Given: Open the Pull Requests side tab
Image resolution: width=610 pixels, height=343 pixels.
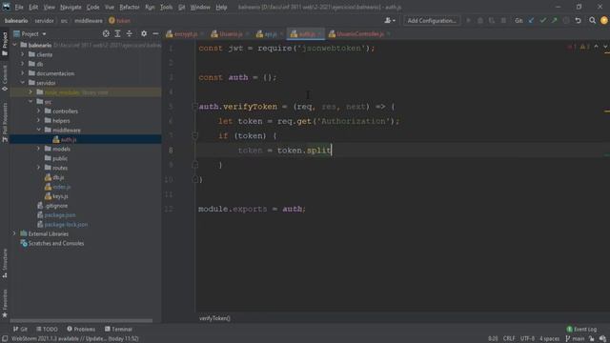Looking at the screenshot, I should pyautogui.click(x=5, y=123).
